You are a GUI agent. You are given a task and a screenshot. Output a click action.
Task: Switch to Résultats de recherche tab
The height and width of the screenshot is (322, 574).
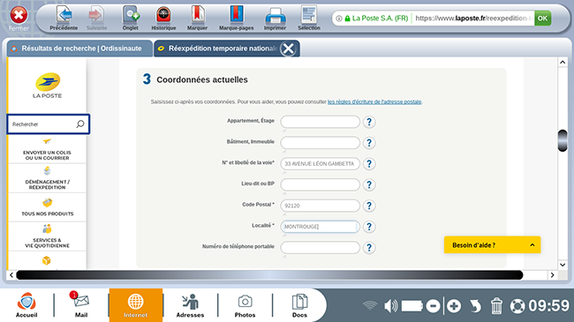tap(79, 49)
